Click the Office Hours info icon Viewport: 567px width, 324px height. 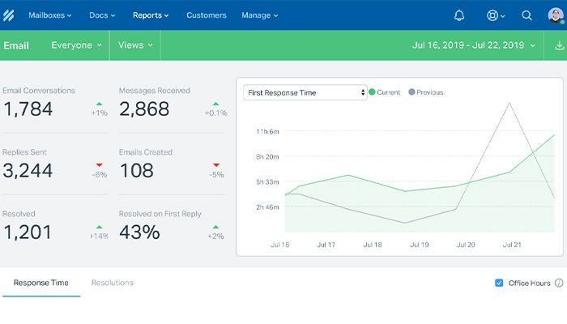pos(559,283)
